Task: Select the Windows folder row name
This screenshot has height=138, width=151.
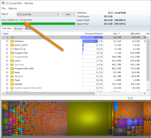Action: pos(19,41)
